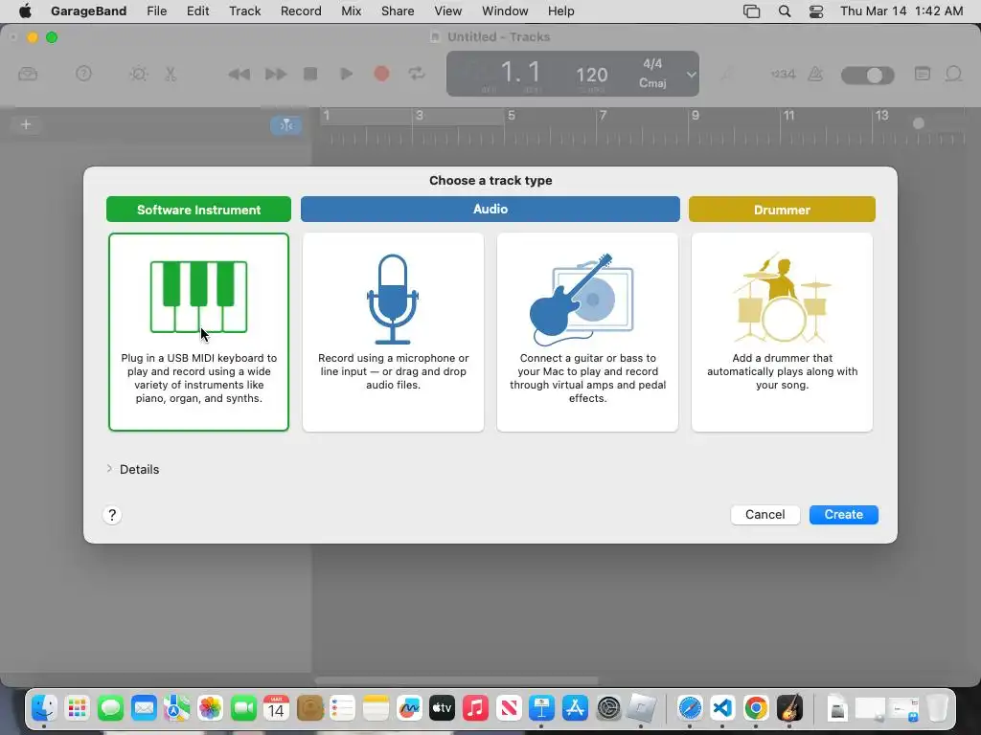Image resolution: width=981 pixels, height=735 pixels.
Task: Open the LCD display mode dropdown arrow
Action: point(691,75)
